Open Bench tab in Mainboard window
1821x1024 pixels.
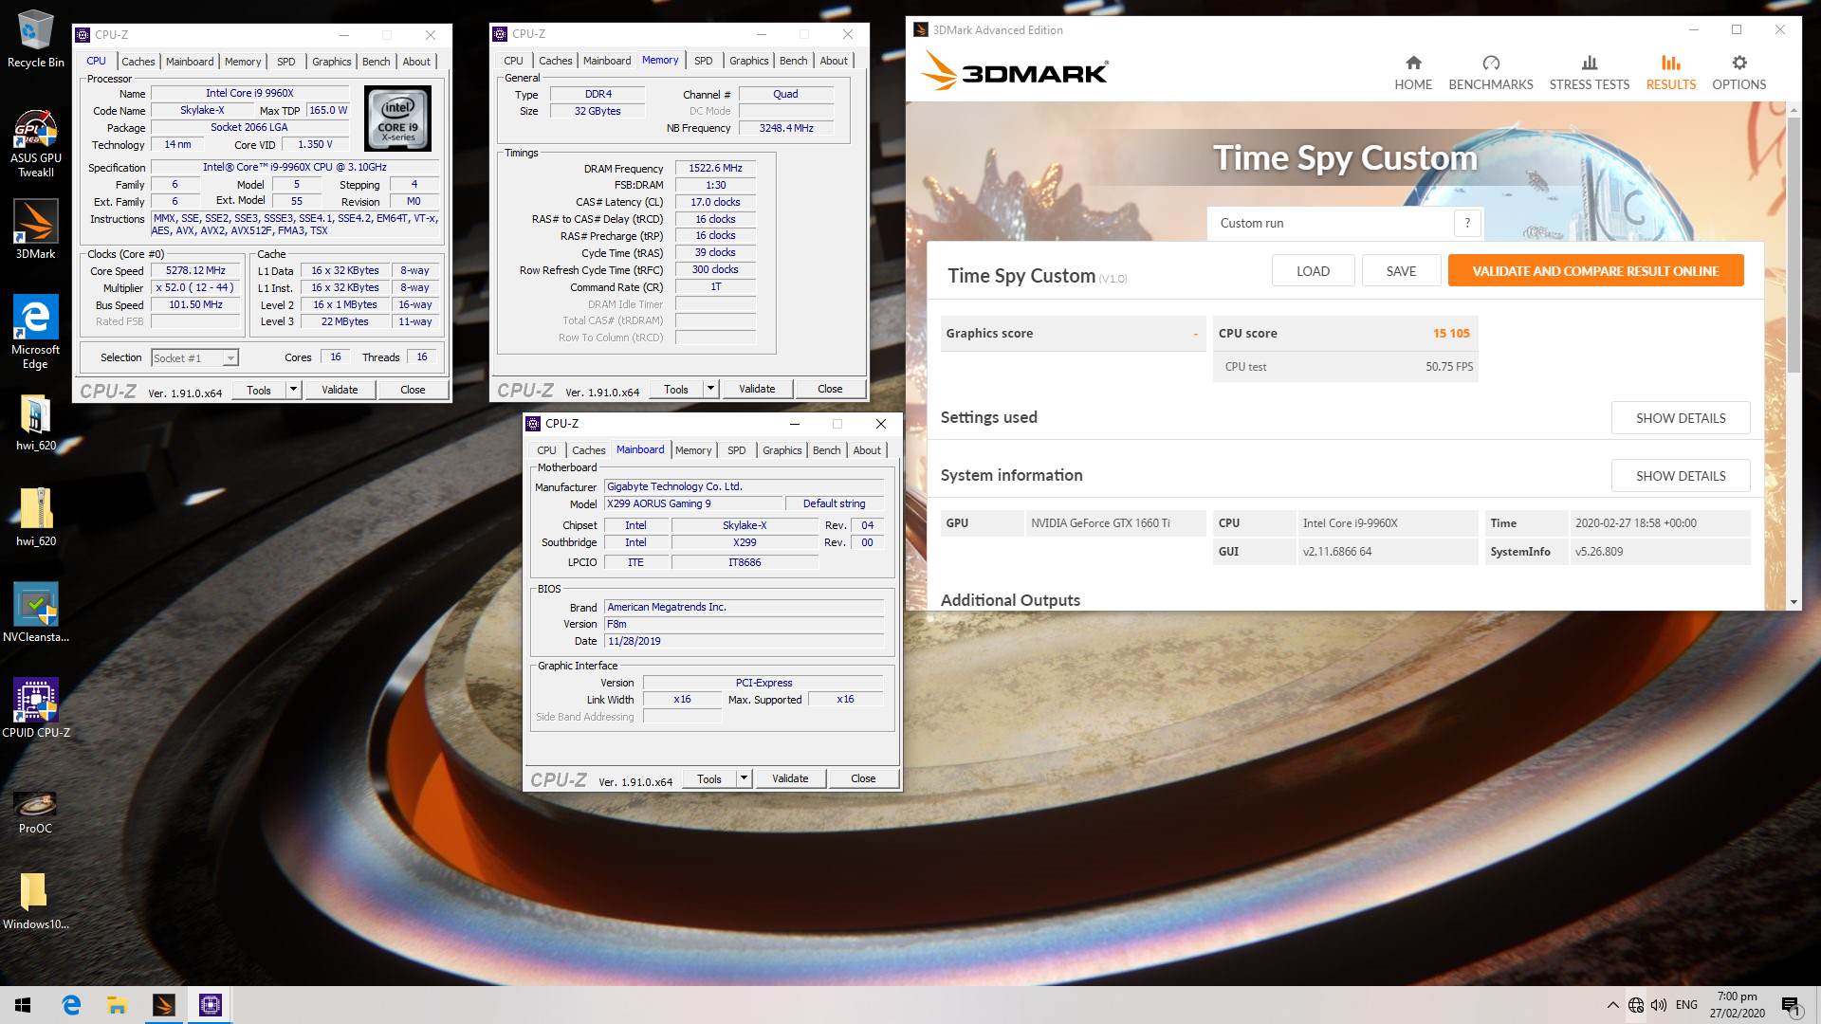click(x=826, y=450)
